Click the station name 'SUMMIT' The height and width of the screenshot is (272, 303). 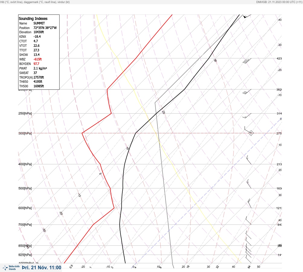point(39,23)
